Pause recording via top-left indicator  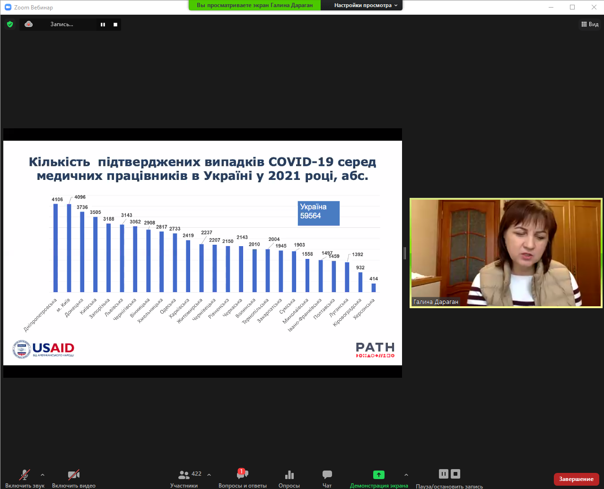coord(103,25)
